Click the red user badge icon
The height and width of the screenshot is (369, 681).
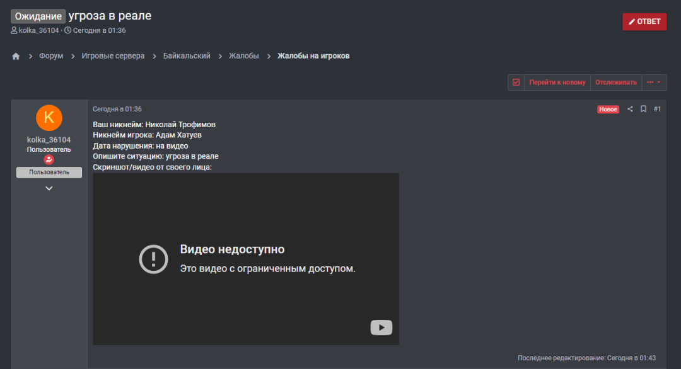[49, 159]
